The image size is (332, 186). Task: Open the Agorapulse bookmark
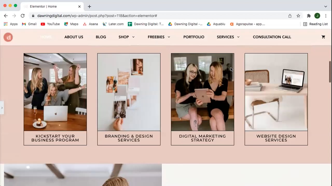[x=247, y=24]
